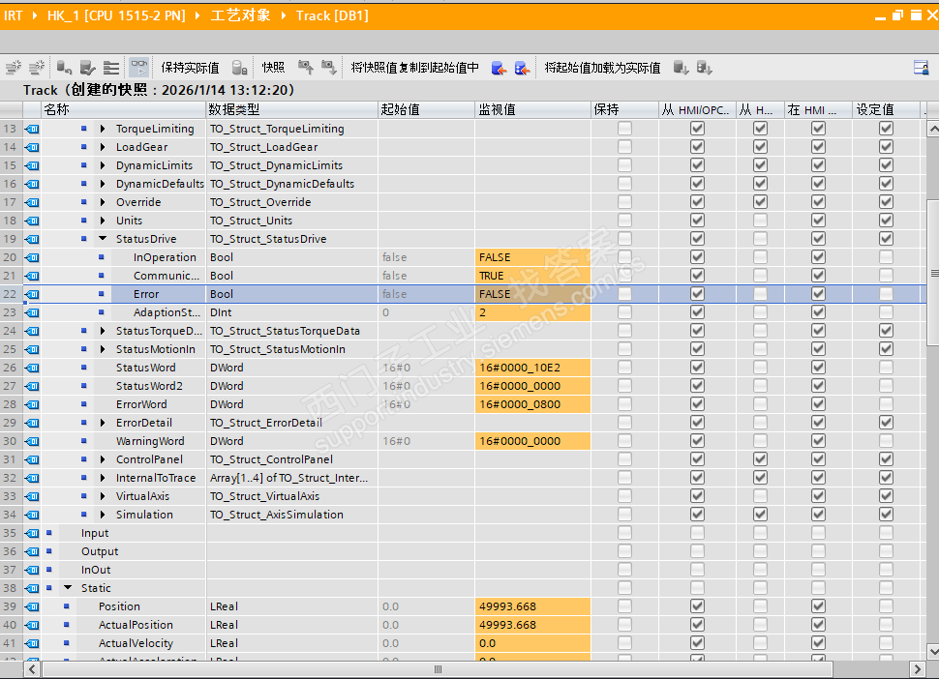The height and width of the screenshot is (679, 939).
Task: Click the ErrorWord monitor value 16#0000_0800
Action: (x=533, y=404)
